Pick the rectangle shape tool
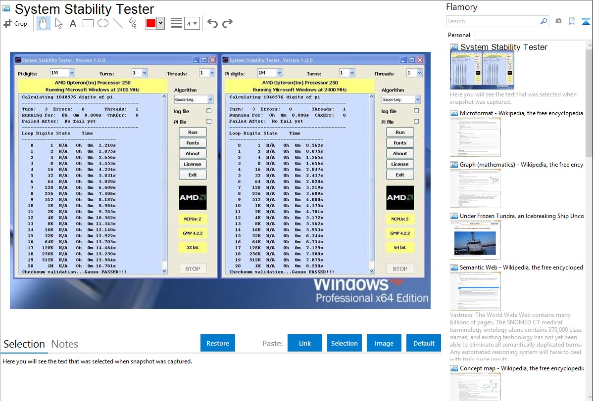The image size is (593, 401). (88, 23)
